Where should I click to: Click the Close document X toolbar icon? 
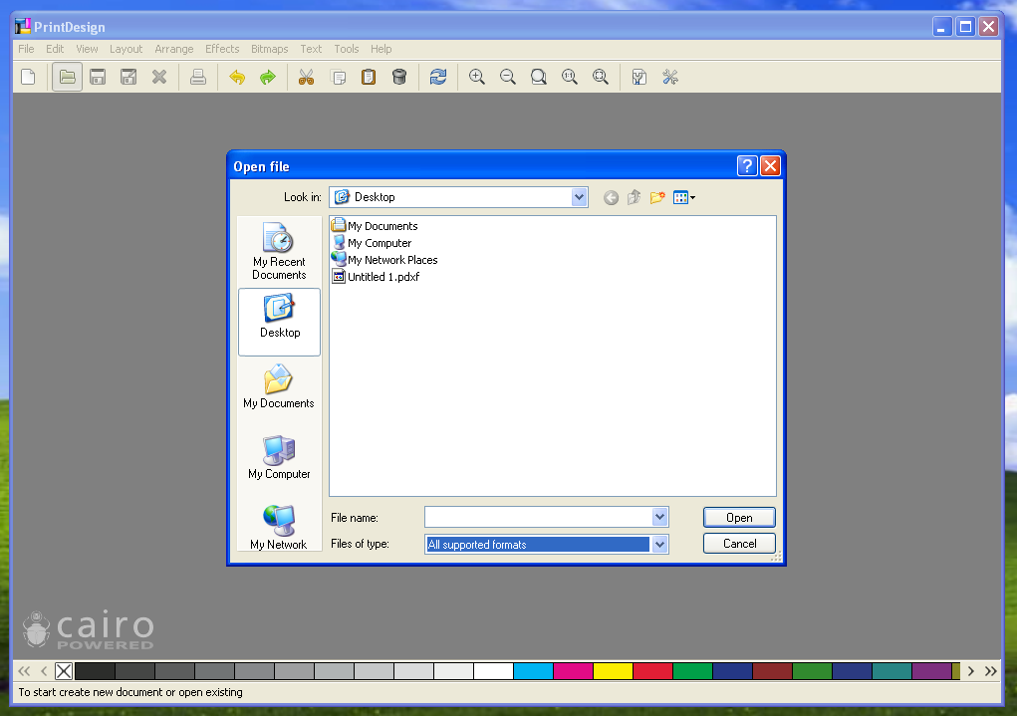point(159,78)
